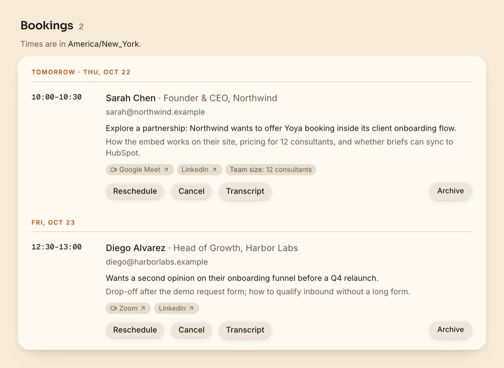Click the America/New_York timezone text
Image resolution: width=504 pixels, height=368 pixels.
(103, 44)
